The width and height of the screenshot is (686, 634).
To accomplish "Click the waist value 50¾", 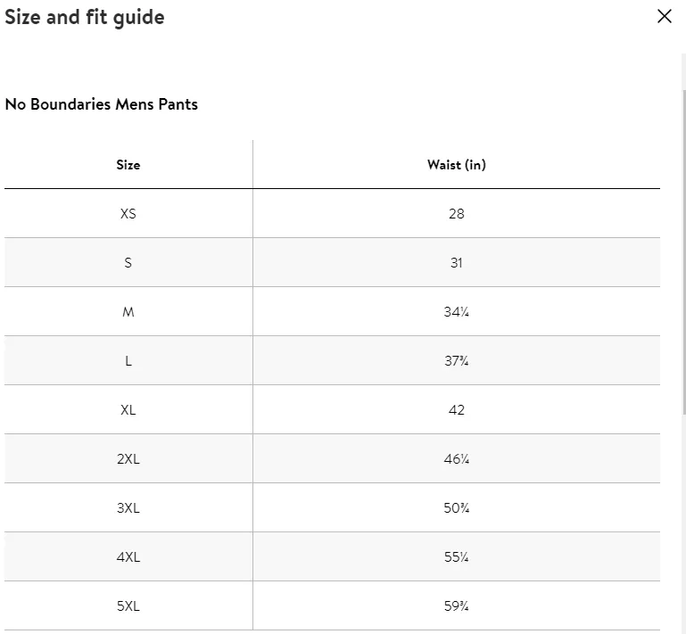I will [x=457, y=507].
